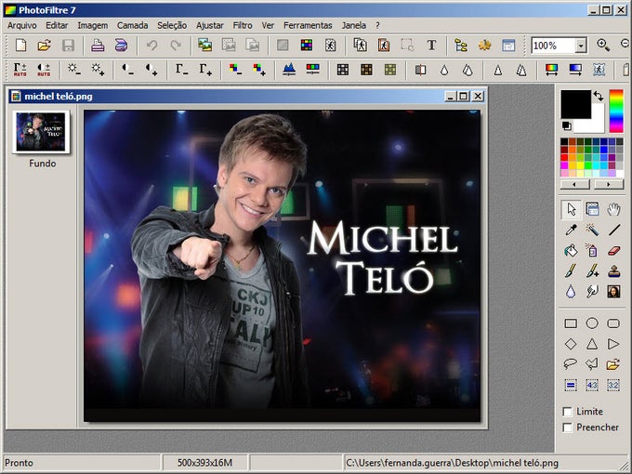Select the Clone stamp tool
Image resolution: width=632 pixels, height=474 pixels.
[x=613, y=270]
